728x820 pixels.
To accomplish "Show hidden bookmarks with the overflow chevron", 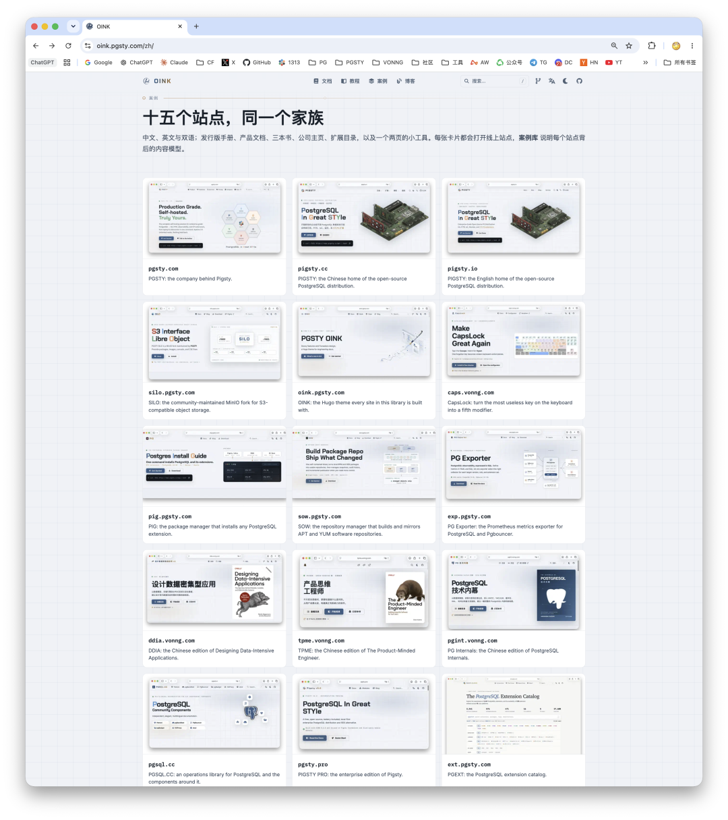I will [646, 63].
